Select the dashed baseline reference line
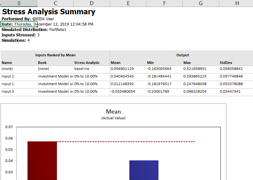Viewport: 253px width, 180px height. pyautogui.click(x=126, y=142)
